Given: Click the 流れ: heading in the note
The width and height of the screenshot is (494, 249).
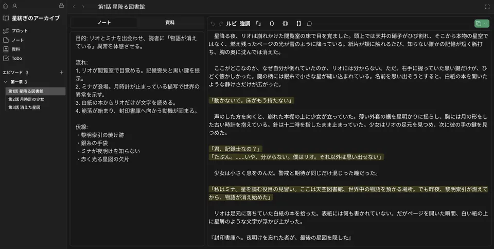Looking at the screenshot, I should (82, 62).
